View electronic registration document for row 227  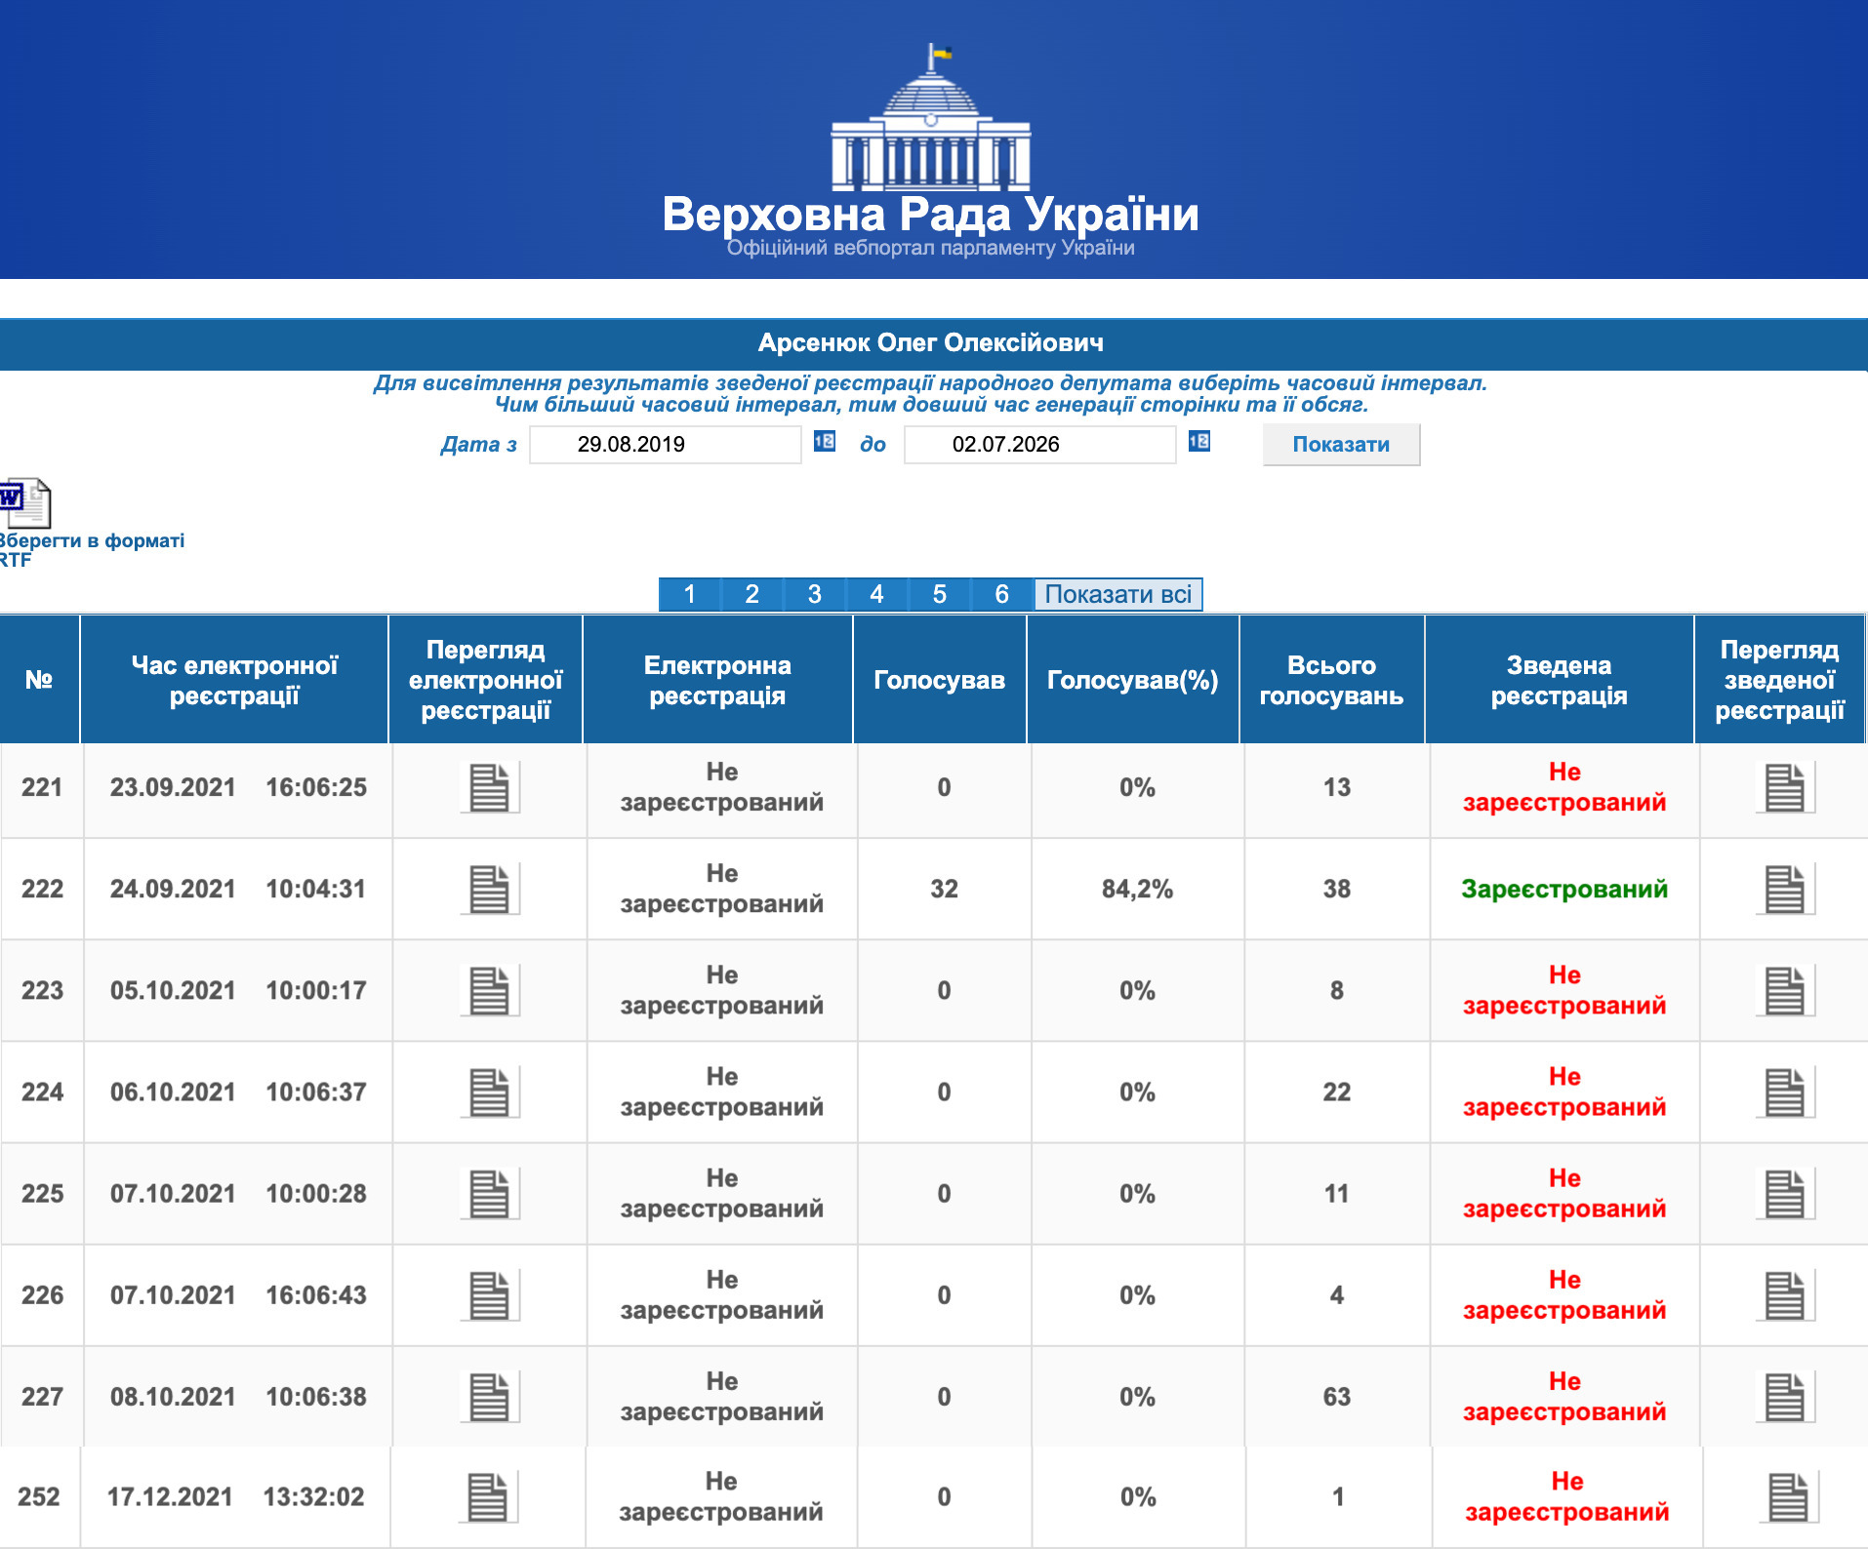[489, 1396]
